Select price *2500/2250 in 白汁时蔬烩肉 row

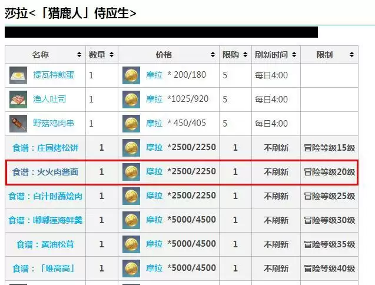(x=192, y=195)
